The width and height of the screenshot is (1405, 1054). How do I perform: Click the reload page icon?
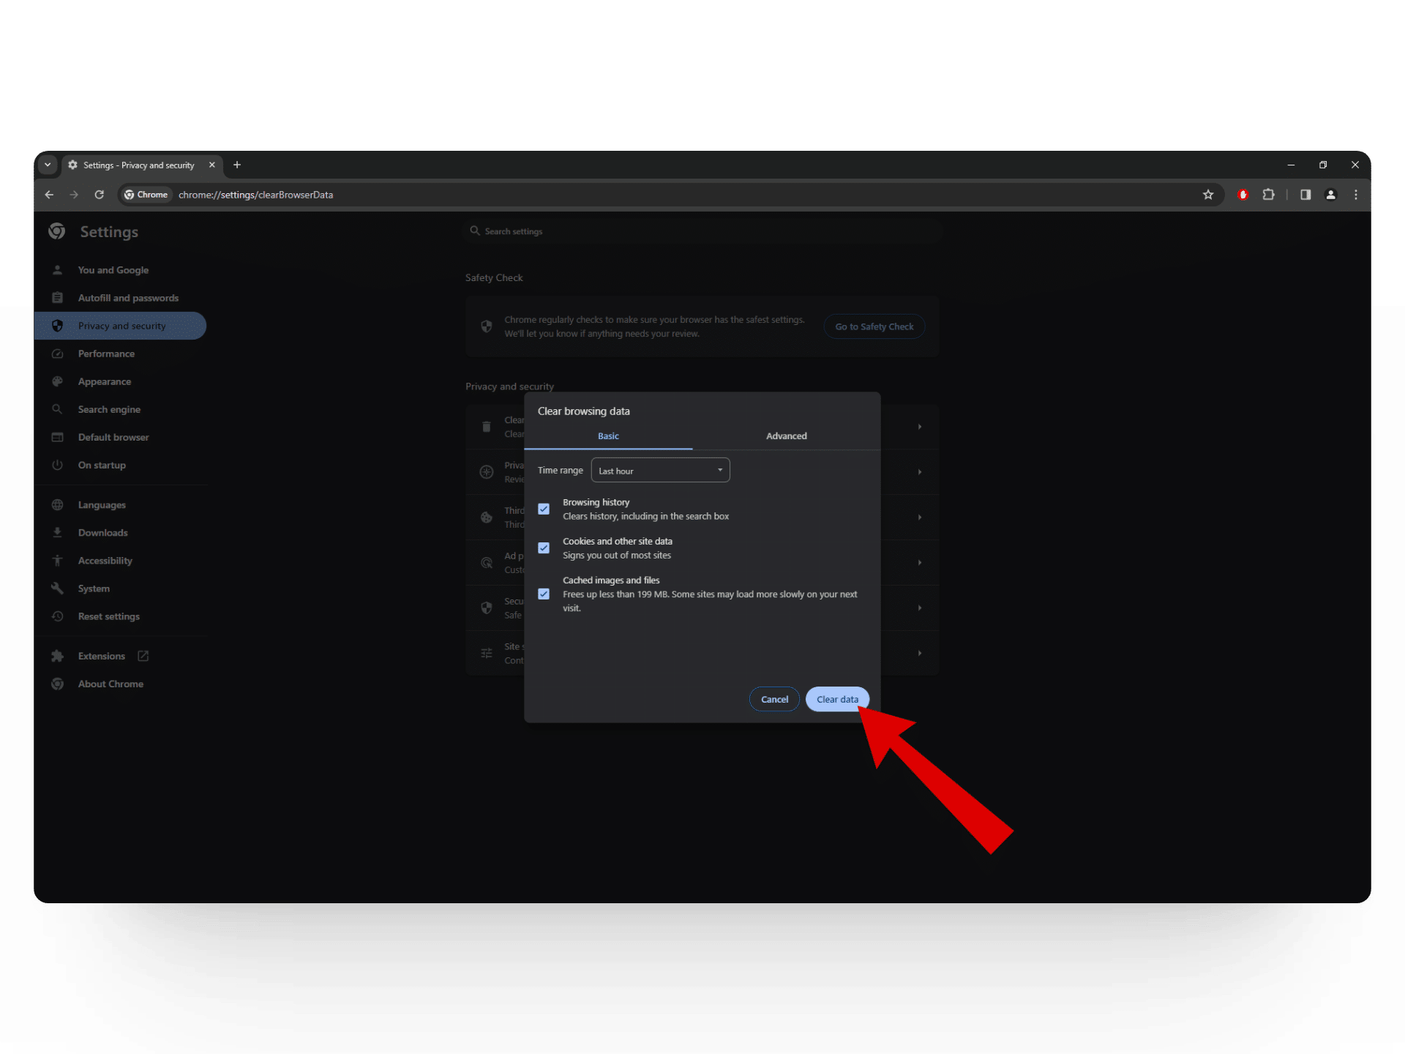click(x=99, y=195)
